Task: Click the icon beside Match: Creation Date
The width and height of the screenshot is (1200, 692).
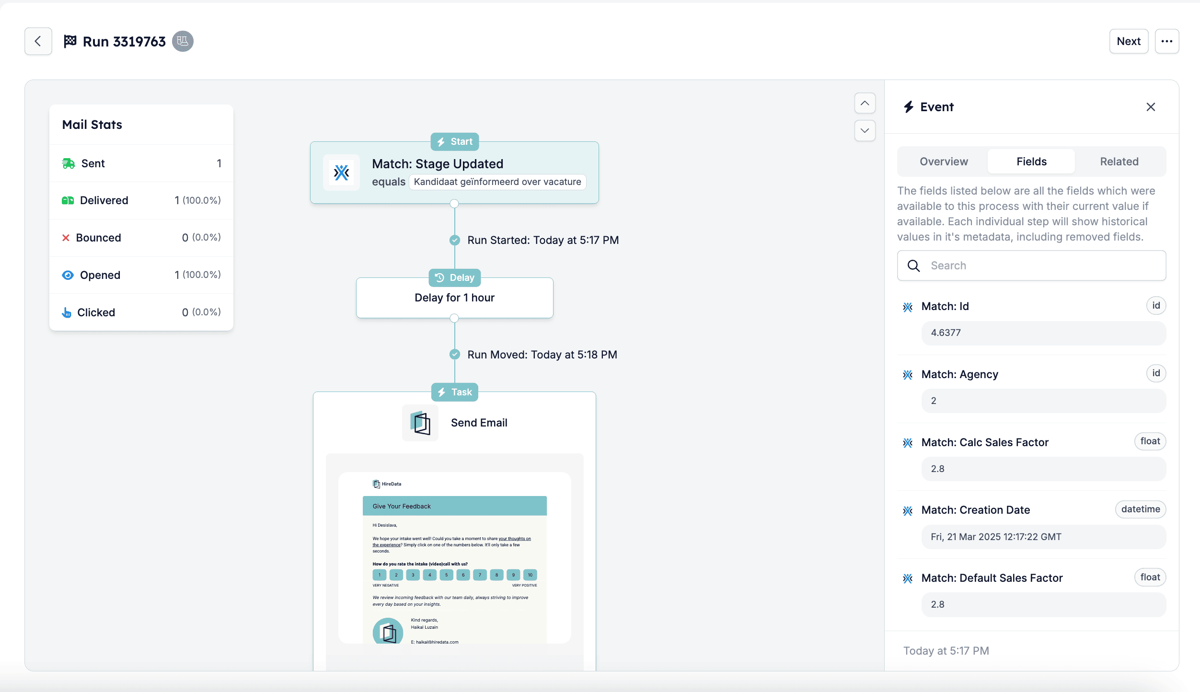Action: coord(908,510)
